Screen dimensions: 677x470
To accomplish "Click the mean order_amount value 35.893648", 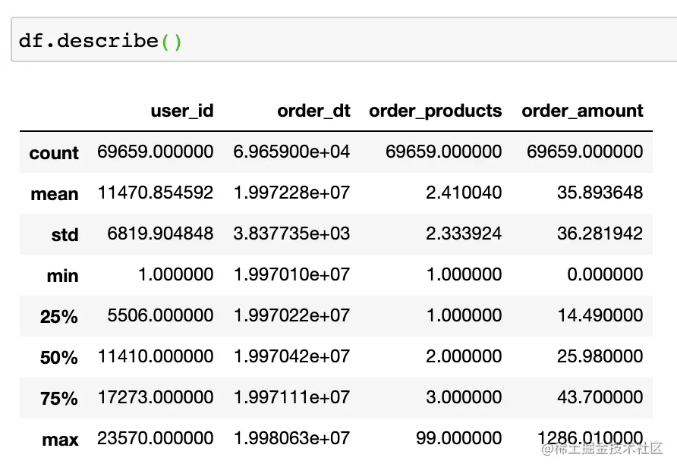I will click(x=604, y=193).
